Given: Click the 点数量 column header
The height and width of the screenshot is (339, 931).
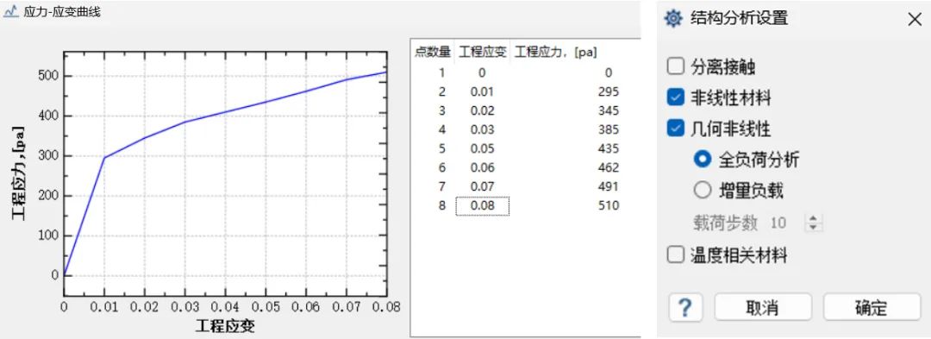Looking at the screenshot, I should pos(432,53).
